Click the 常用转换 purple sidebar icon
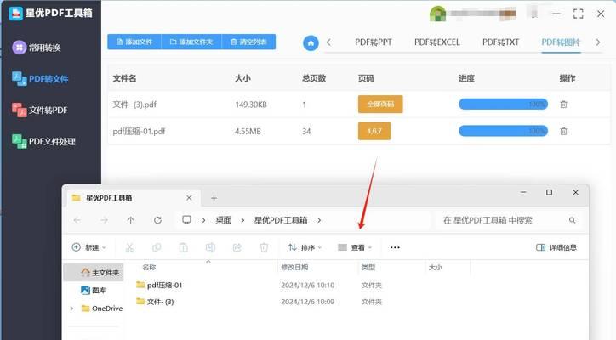This screenshot has width=616, height=340. [19, 48]
